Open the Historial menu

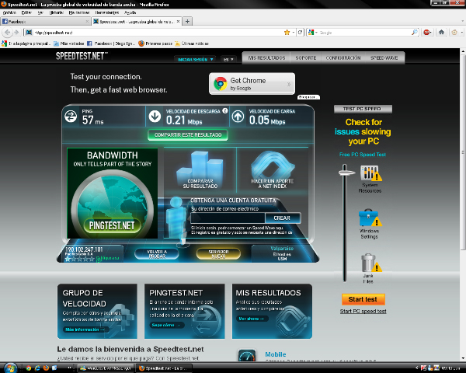pyautogui.click(x=56, y=12)
